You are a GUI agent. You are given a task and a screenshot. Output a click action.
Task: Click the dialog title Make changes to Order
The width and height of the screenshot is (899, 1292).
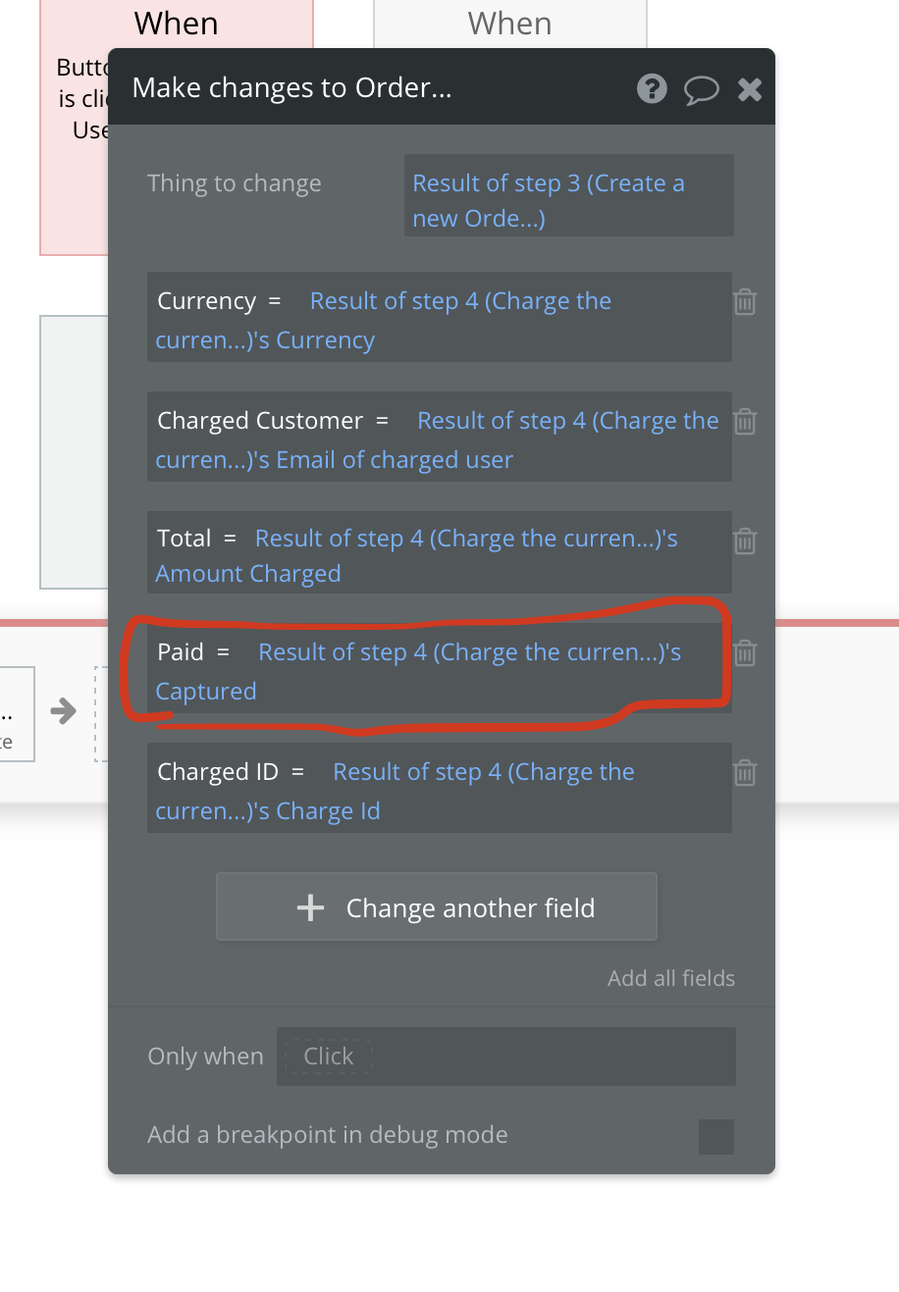(x=292, y=88)
